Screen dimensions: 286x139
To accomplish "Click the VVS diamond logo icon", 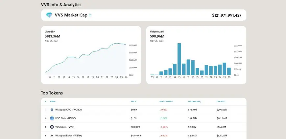I will [x=49, y=15].
